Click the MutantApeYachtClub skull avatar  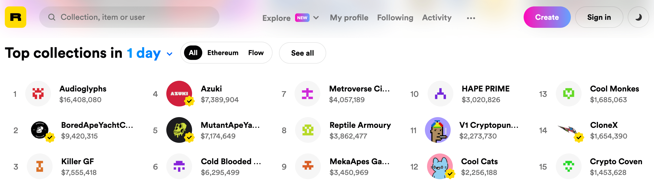coord(179,130)
